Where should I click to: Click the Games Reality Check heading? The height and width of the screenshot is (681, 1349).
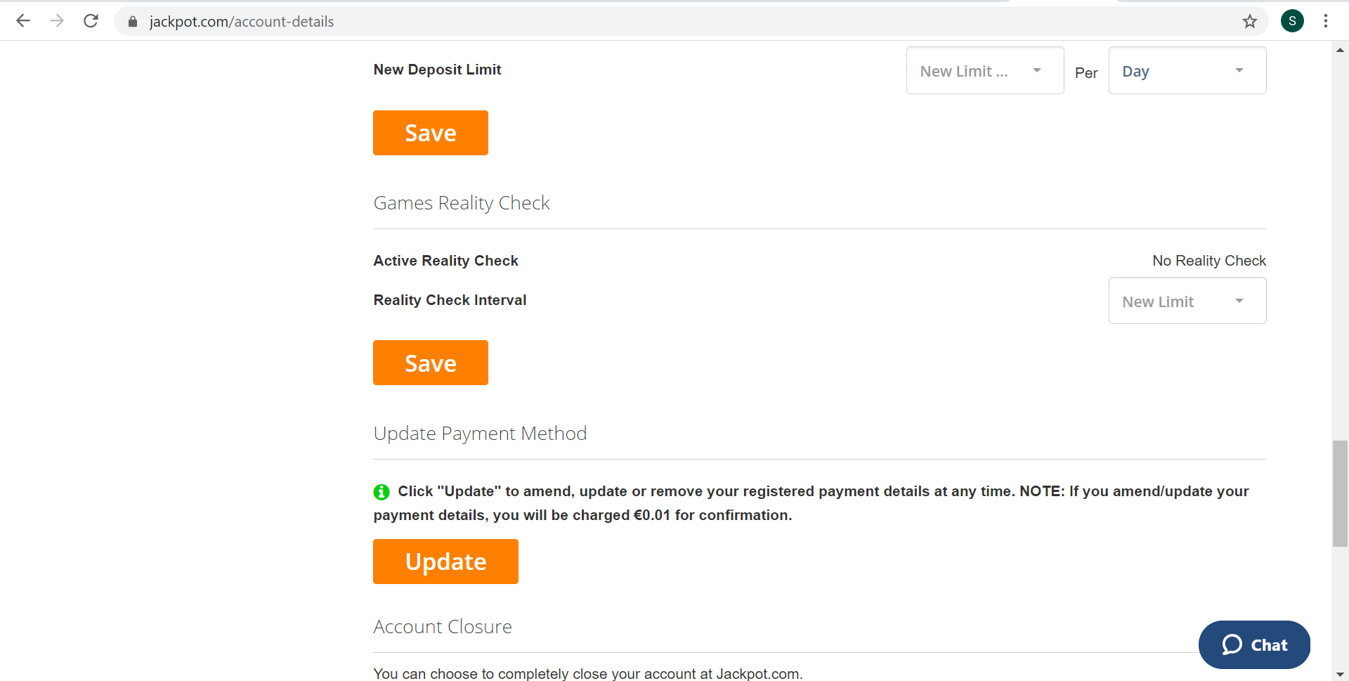tap(462, 203)
